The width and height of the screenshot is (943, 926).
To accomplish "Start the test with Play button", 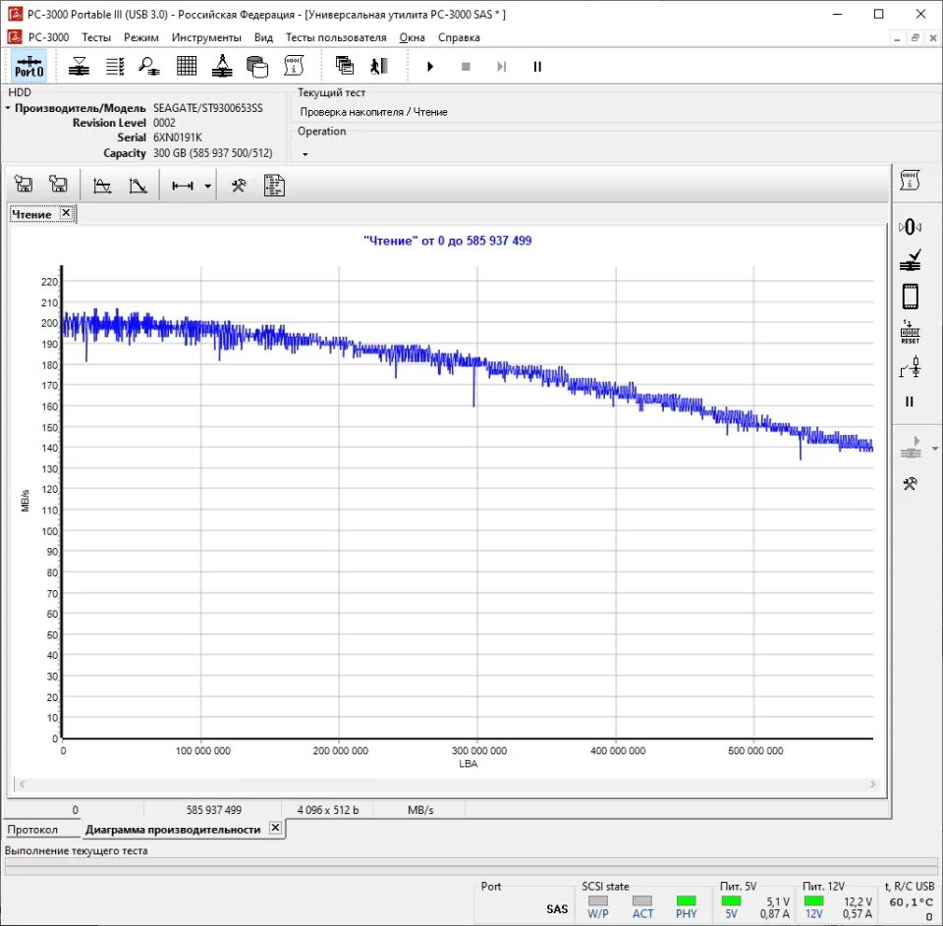I will 430,67.
